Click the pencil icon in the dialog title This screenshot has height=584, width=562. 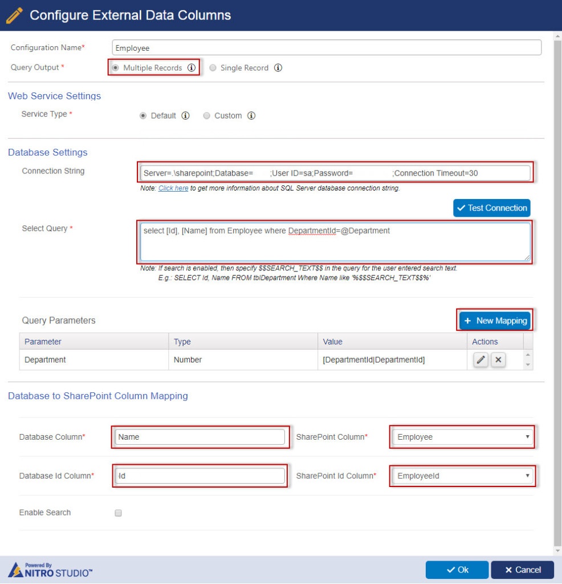point(15,15)
